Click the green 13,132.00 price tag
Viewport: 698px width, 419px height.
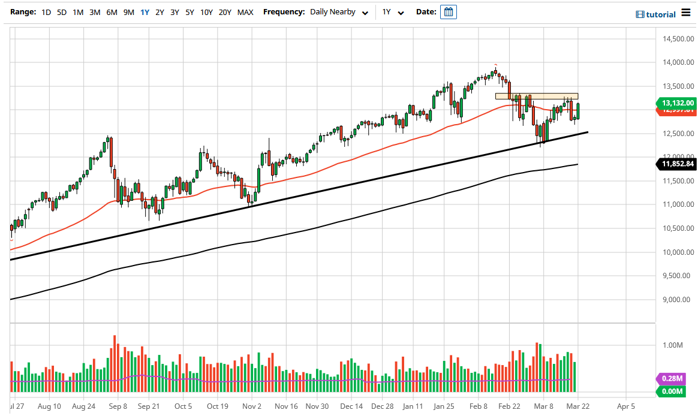click(676, 103)
